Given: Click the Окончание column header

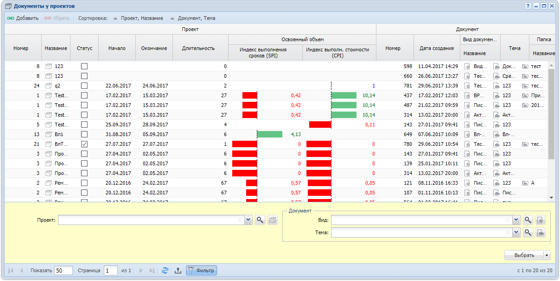Looking at the screenshot, I should tap(154, 48).
